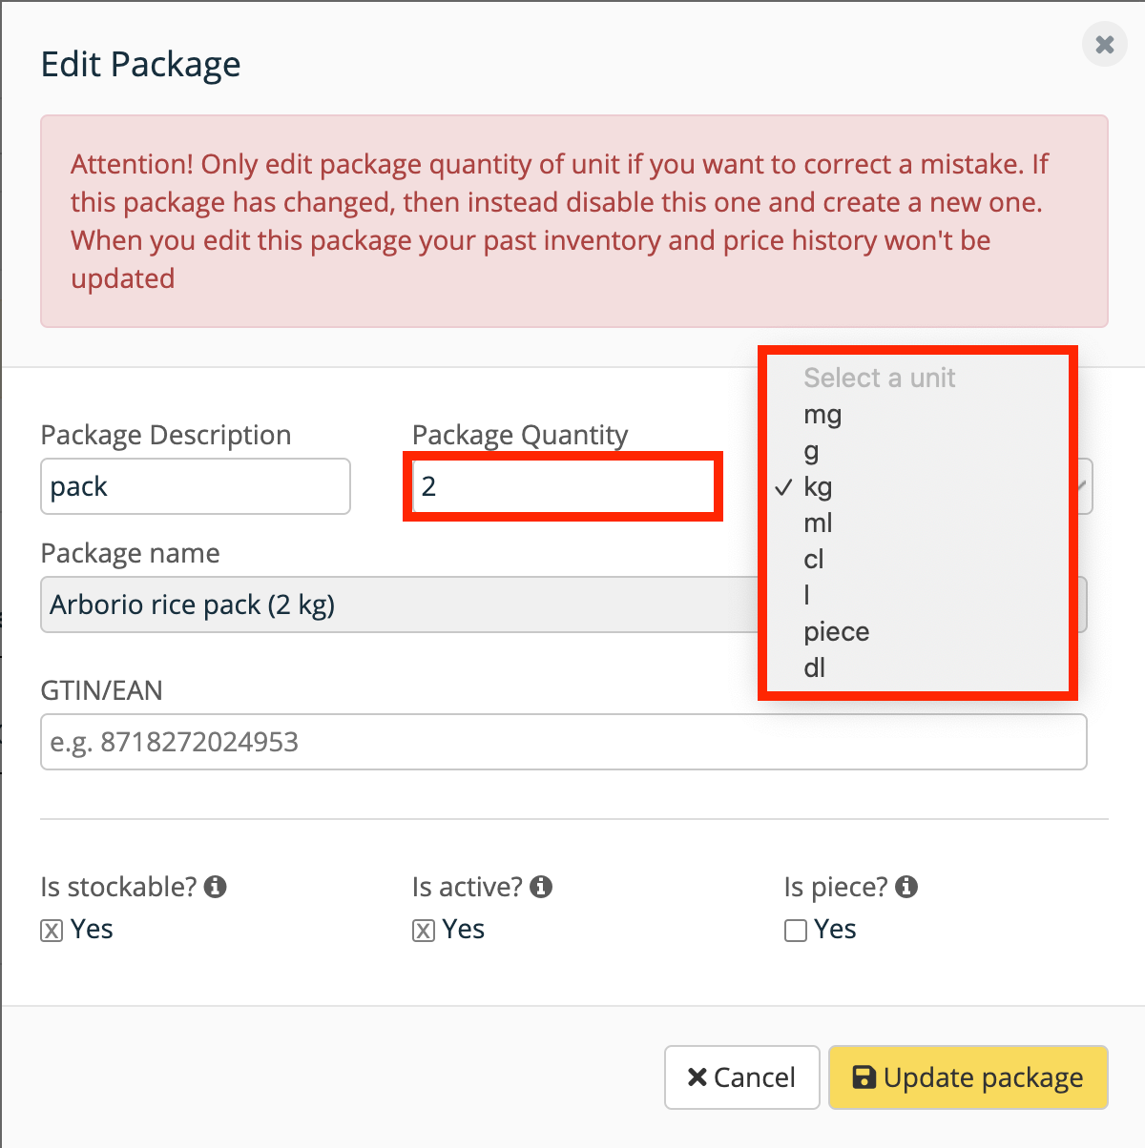The width and height of the screenshot is (1145, 1148).
Task: Close the Edit Package dialog
Action: [1104, 45]
